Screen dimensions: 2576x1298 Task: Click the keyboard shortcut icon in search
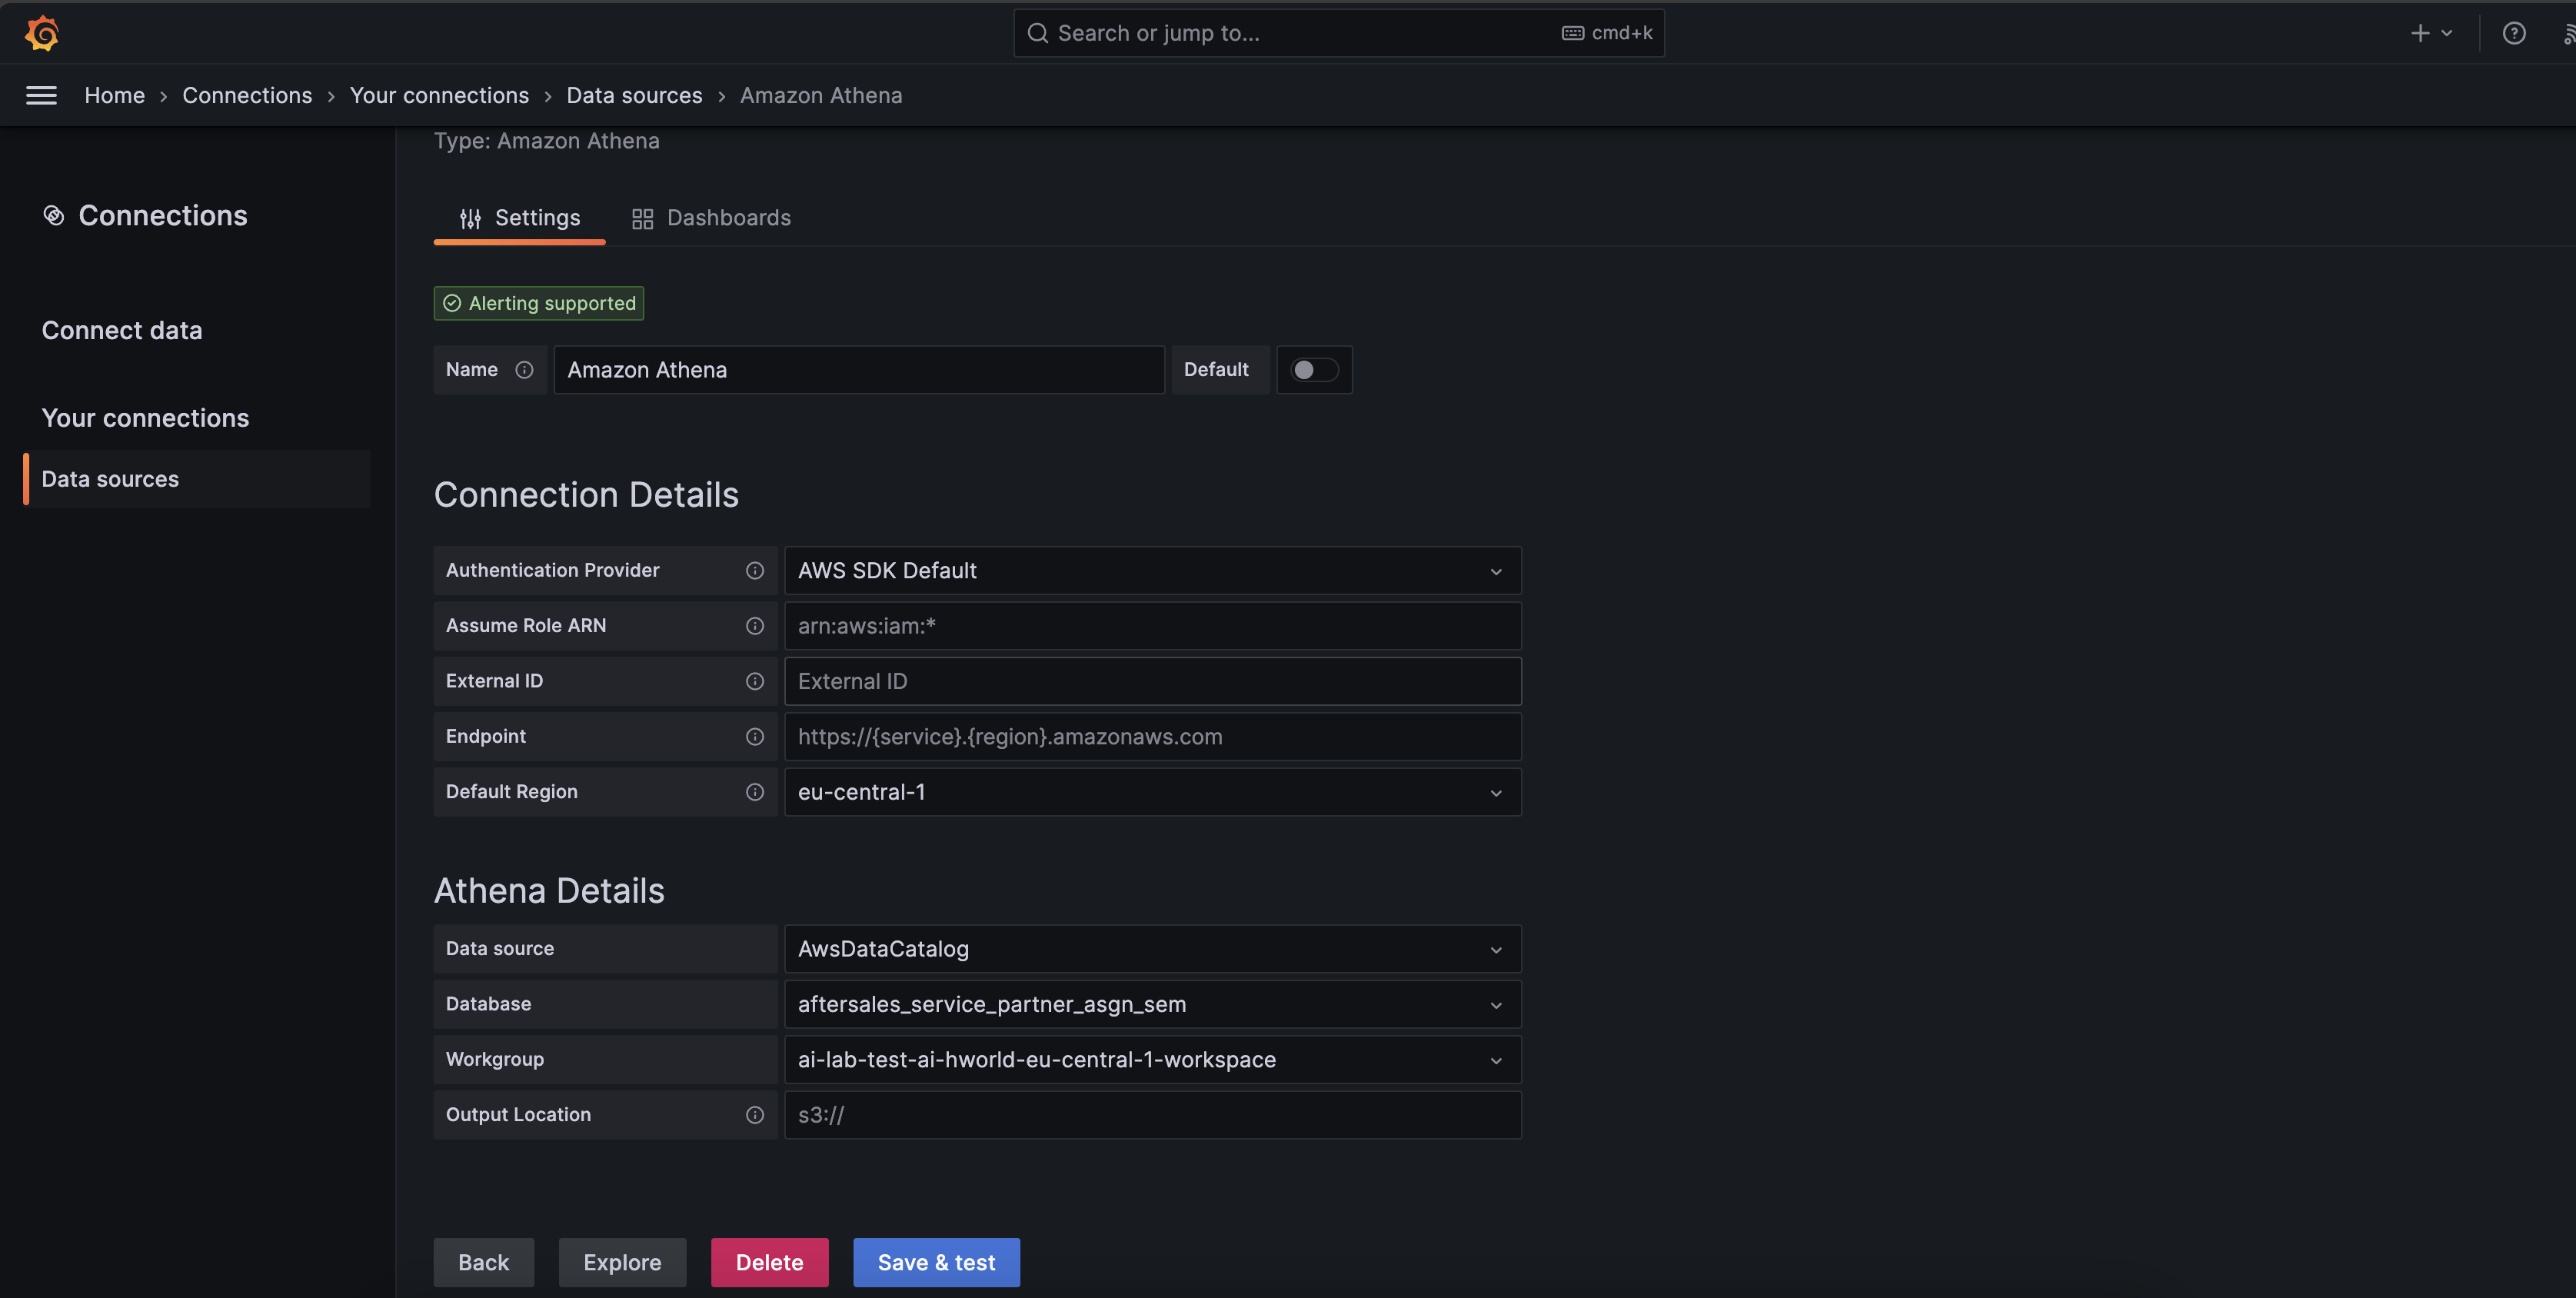click(x=1573, y=33)
